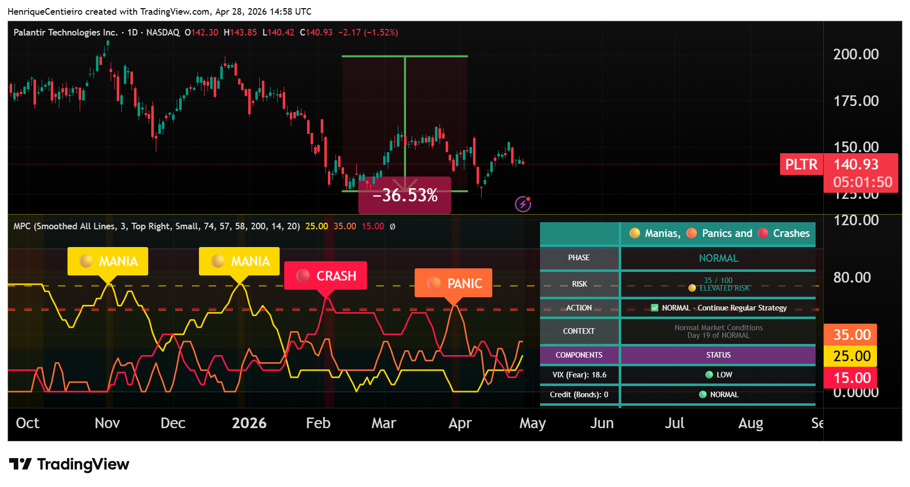Click the orange 35.00 axis value label
The image size is (910, 487).
851,335
